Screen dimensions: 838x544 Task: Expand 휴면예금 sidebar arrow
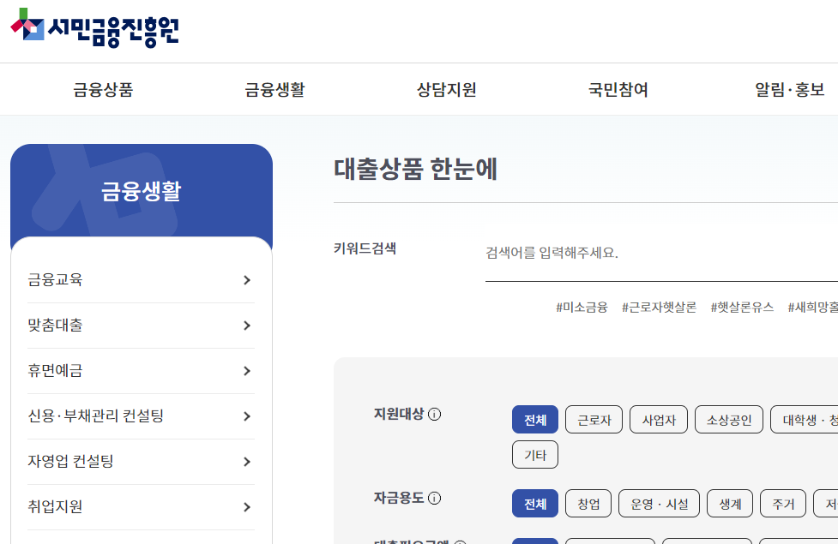[x=247, y=371]
